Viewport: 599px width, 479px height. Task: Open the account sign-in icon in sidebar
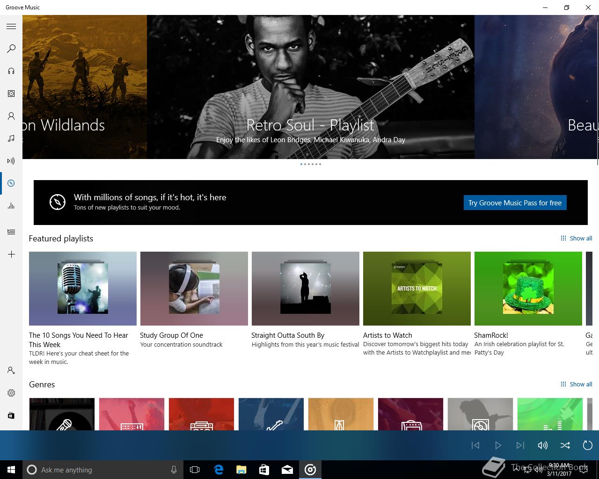point(11,370)
